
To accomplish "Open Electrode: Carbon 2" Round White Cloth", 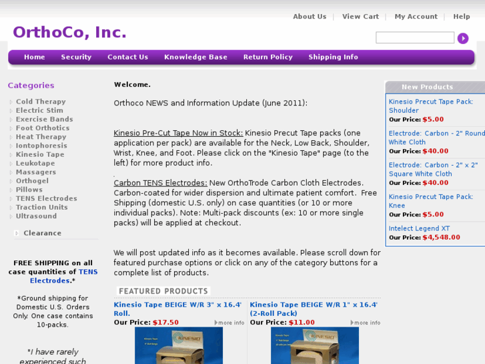I will (x=436, y=138).
